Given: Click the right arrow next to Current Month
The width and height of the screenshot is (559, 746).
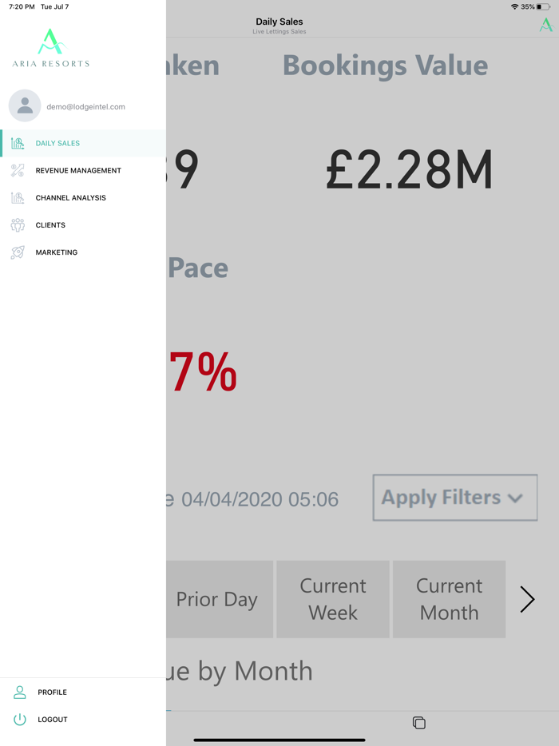Looking at the screenshot, I should (x=527, y=599).
